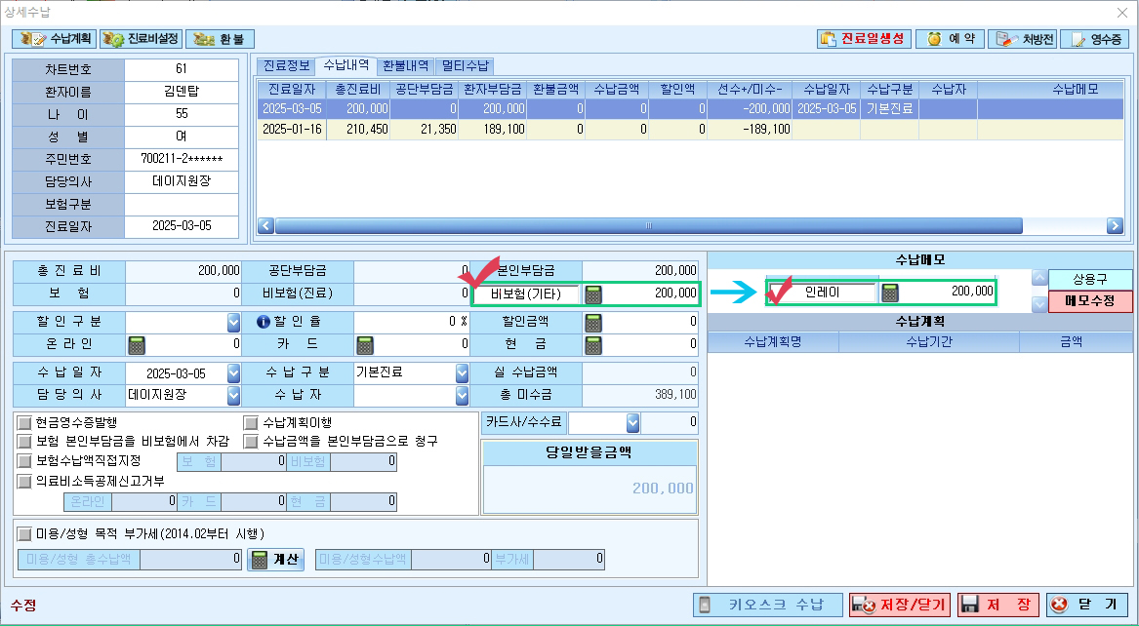1139x626 pixels.
Task: Click the 인레이 memo name field
Action: pos(823,293)
